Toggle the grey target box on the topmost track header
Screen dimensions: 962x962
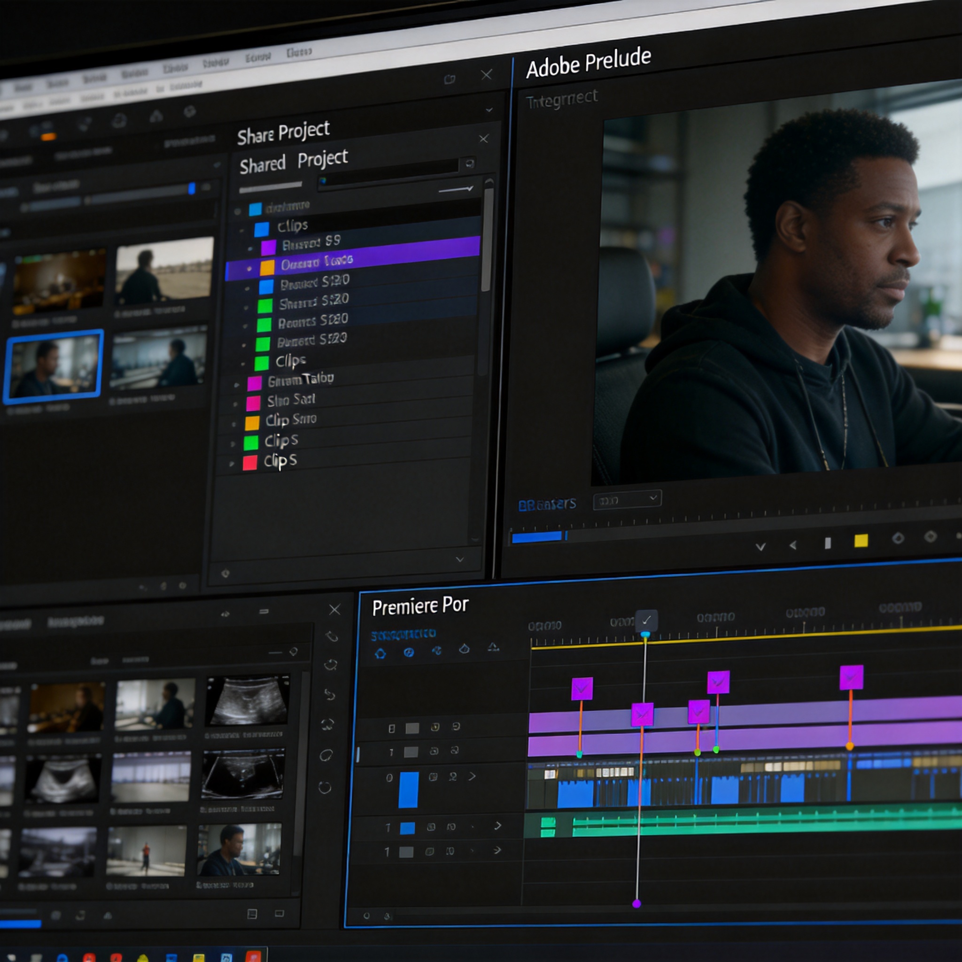(x=412, y=729)
